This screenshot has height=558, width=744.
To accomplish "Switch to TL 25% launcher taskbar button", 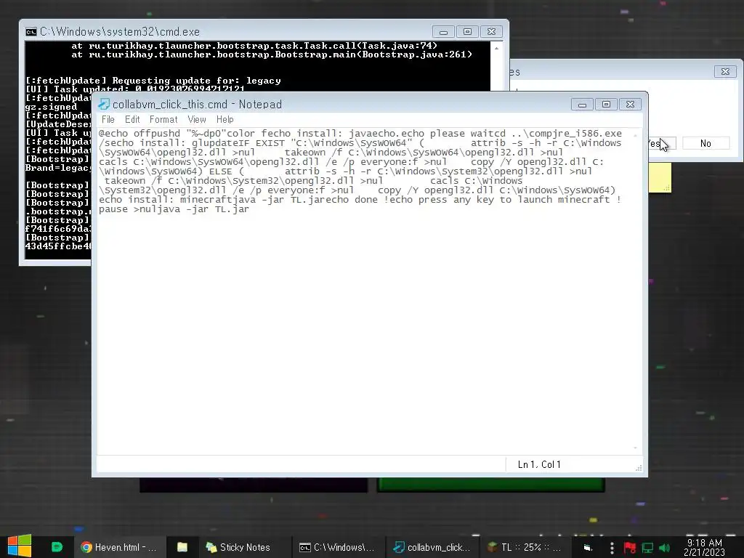I will [x=525, y=547].
